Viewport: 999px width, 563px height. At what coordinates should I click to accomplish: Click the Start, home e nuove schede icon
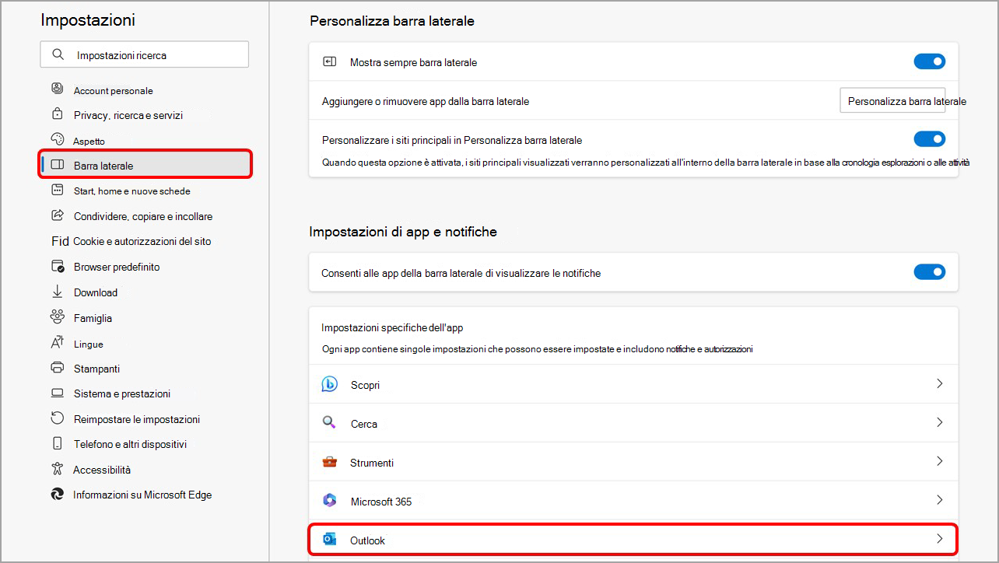(x=57, y=190)
